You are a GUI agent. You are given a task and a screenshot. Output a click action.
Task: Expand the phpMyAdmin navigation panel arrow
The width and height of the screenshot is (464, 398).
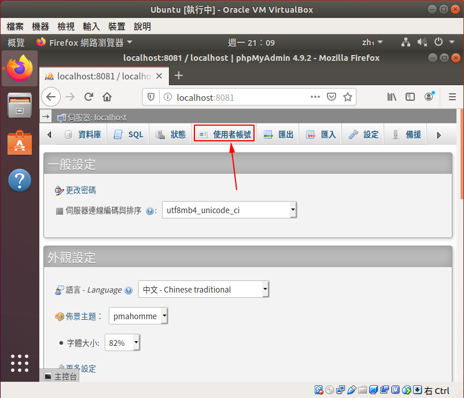coord(46,117)
